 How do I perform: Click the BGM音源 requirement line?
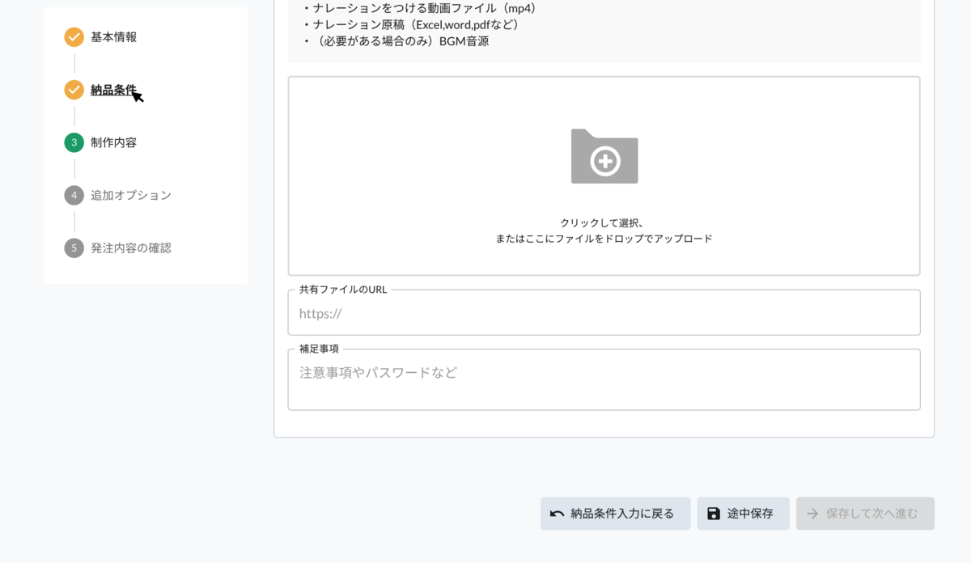pos(395,40)
